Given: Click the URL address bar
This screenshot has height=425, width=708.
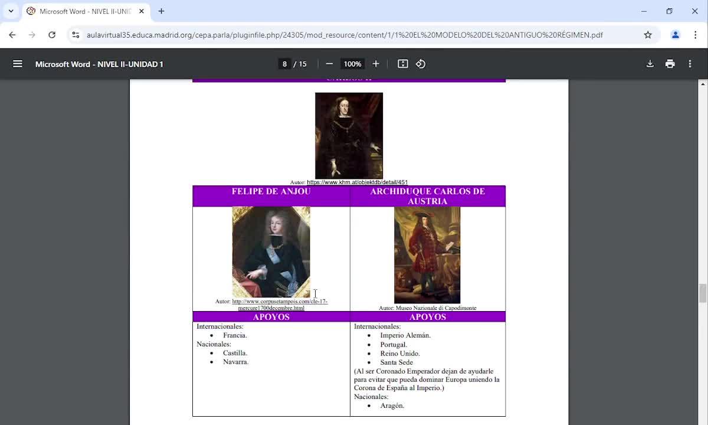Looking at the screenshot, I should [x=345, y=35].
